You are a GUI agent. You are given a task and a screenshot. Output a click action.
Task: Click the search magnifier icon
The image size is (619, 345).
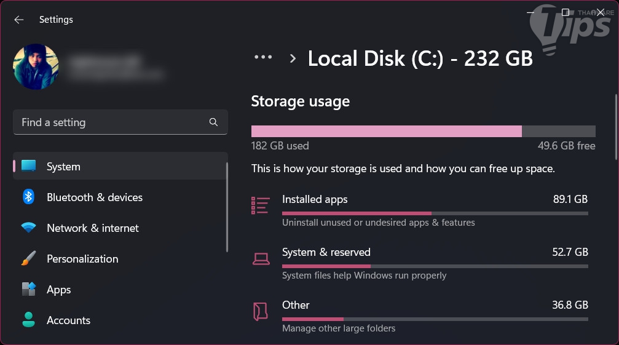tap(213, 122)
